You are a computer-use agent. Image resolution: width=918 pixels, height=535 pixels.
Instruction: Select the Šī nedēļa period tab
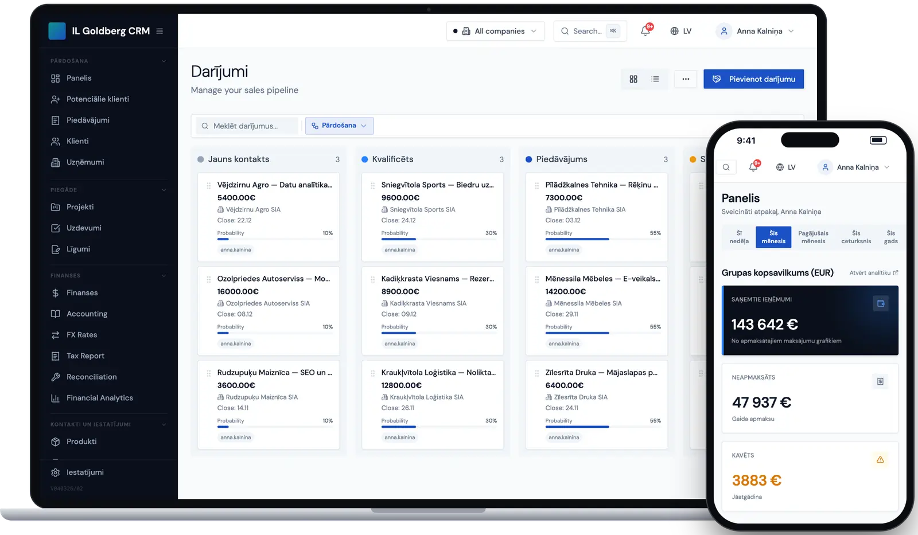point(739,237)
